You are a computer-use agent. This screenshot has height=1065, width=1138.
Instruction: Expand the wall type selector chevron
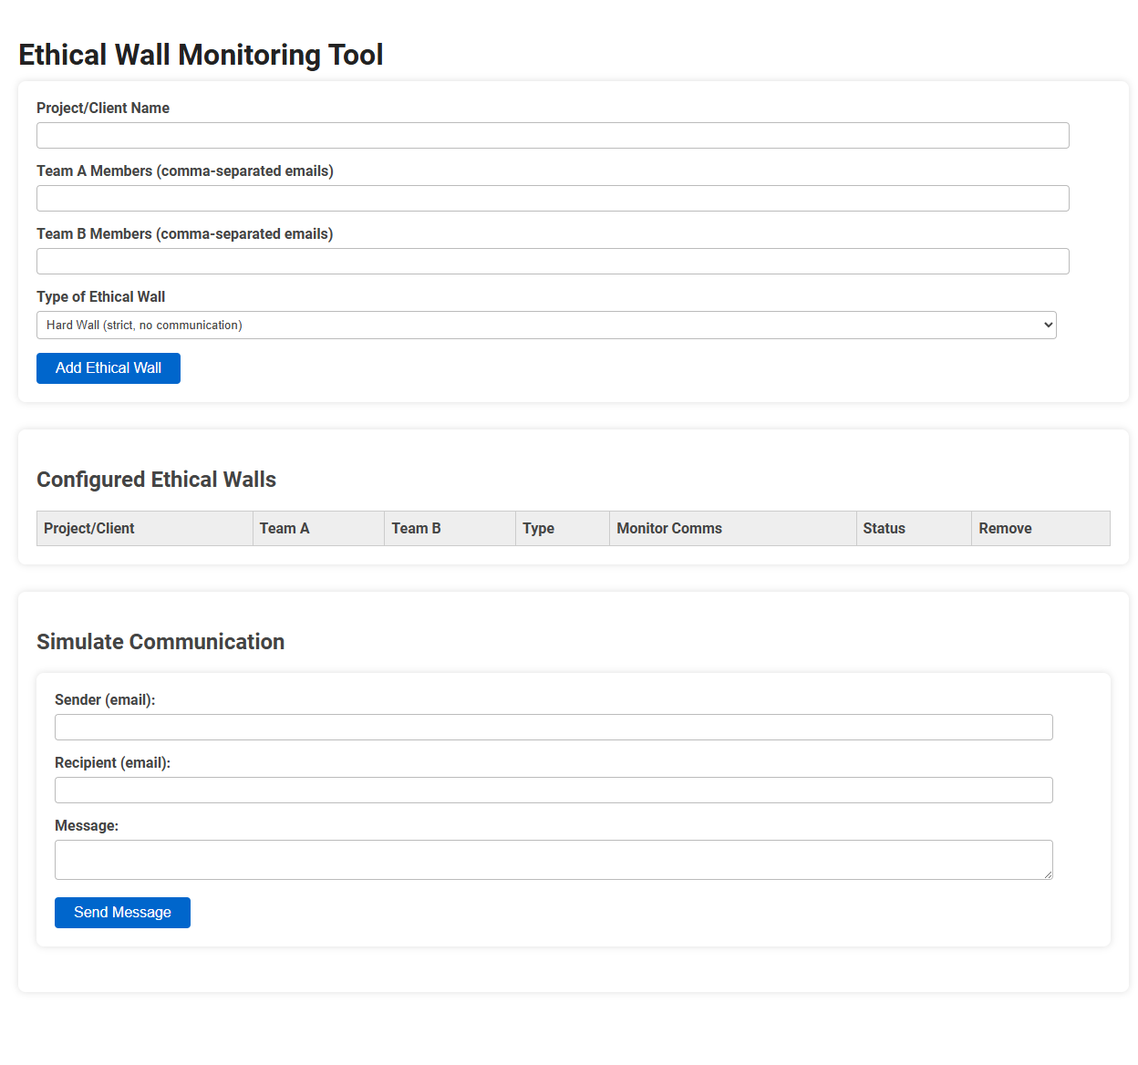pyautogui.click(x=1045, y=325)
